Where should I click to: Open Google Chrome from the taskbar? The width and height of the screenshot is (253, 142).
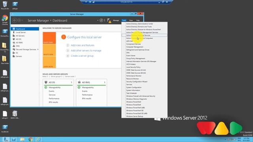pyautogui.click(x=30, y=139)
